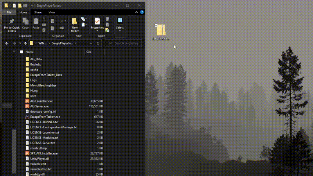Click the SinglePlayerTa... breadcrumb segment
Image resolution: width=313 pixels, height=176 pixels.
click(62, 43)
